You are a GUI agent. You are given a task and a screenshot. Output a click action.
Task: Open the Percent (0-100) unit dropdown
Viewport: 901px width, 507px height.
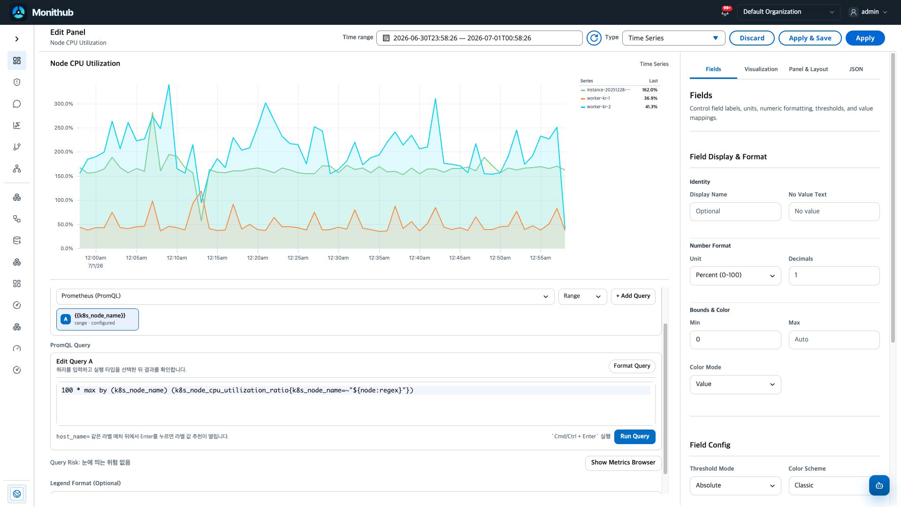[x=735, y=276]
